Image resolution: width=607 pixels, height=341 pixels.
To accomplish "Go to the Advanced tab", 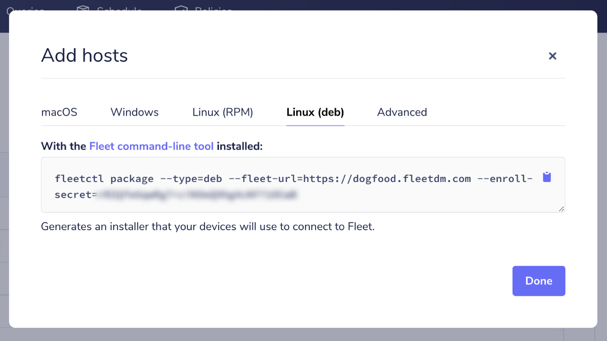I will [x=402, y=112].
